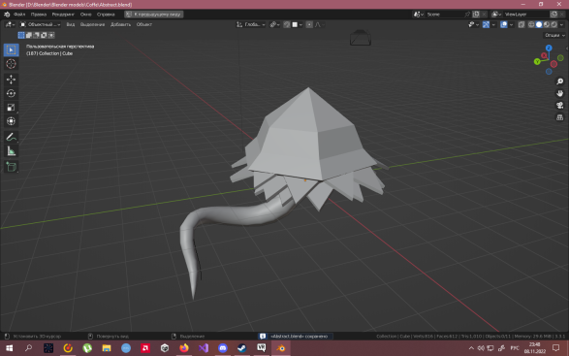Click the Scene name field
The width and height of the screenshot is (569, 356).
(x=445, y=15)
